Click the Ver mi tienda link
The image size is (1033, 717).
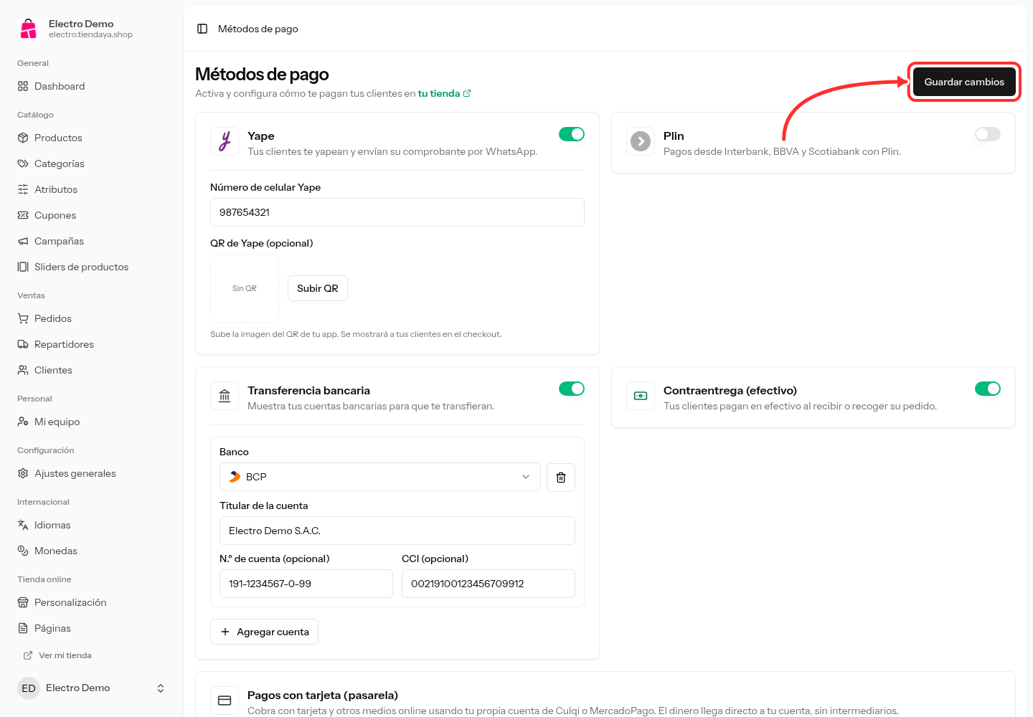pos(57,655)
